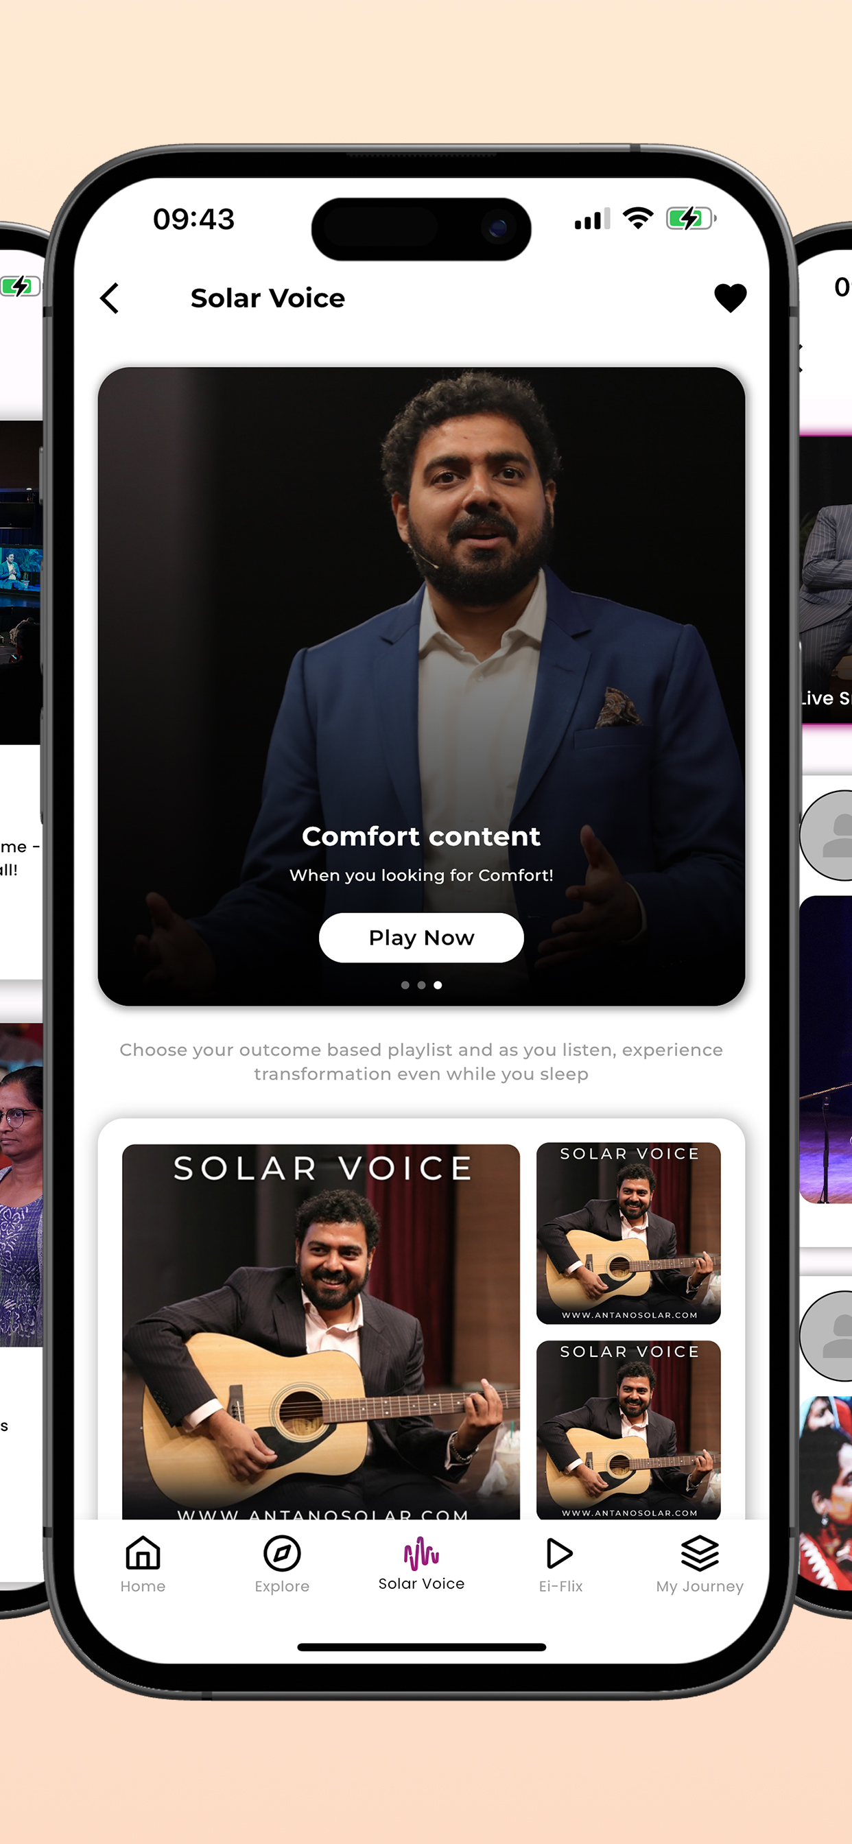Open the My Journey layers icon
Image resolution: width=852 pixels, height=1844 pixels.
pyautogui.click(x=700, y=1552)
